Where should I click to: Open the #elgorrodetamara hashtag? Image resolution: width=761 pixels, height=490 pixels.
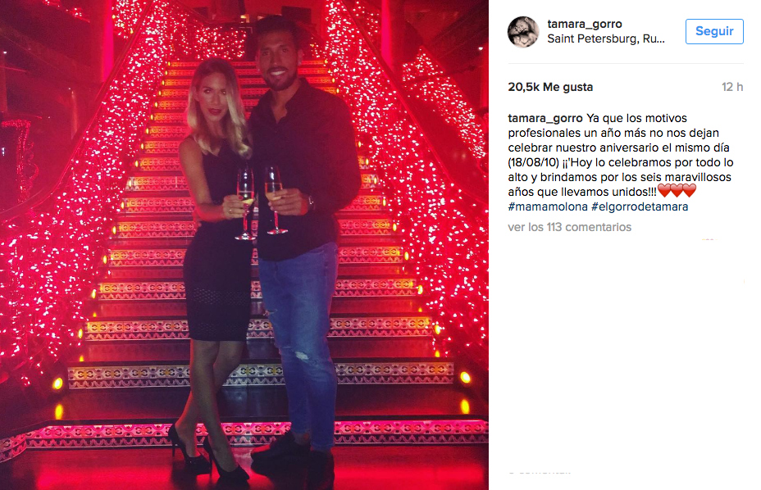(639, 206)
